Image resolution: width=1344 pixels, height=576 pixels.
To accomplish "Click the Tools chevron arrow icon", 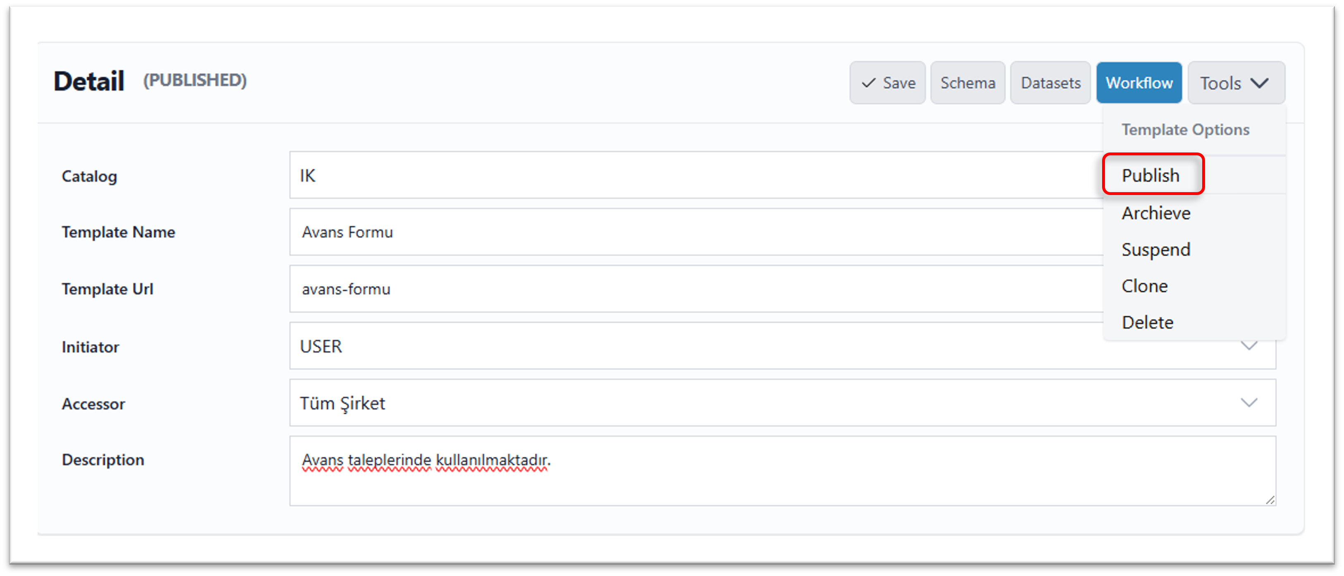I will tap(1260, 83).
